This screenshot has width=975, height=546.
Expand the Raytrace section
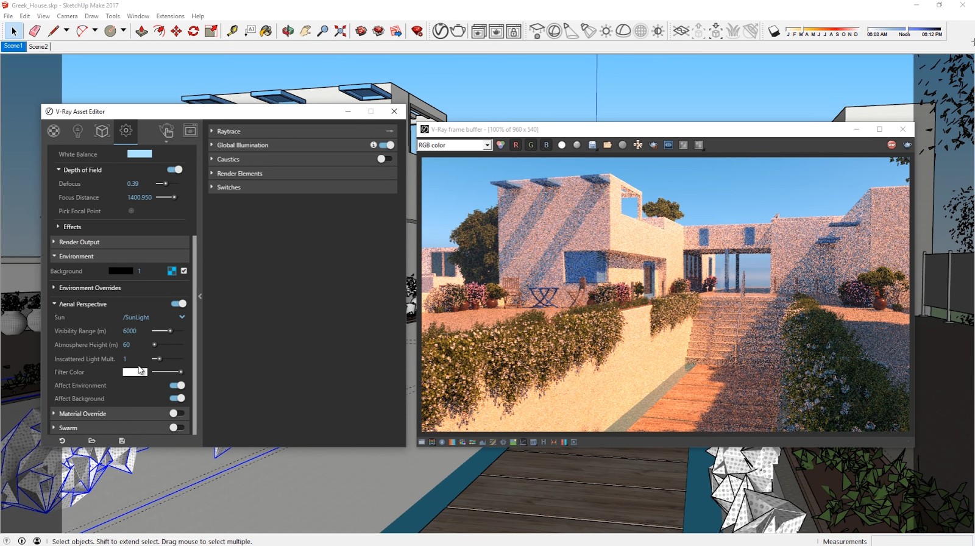[x=303, y=131]
